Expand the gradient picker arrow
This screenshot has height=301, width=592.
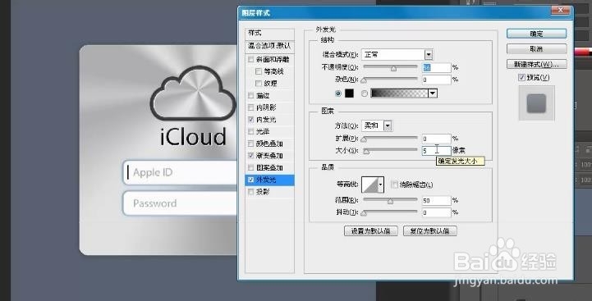click(x=433, y=93)
